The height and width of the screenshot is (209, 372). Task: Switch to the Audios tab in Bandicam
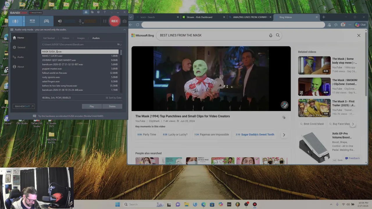96,38
